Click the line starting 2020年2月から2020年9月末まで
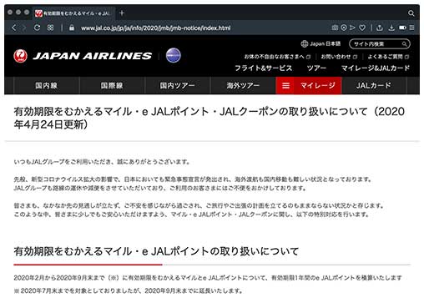The height and width of the screenshot is (308, 424). tap(208, 278)
